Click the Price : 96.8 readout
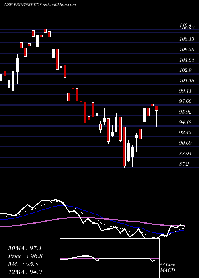This screenshot has height=278, width=199. point(25,256)
